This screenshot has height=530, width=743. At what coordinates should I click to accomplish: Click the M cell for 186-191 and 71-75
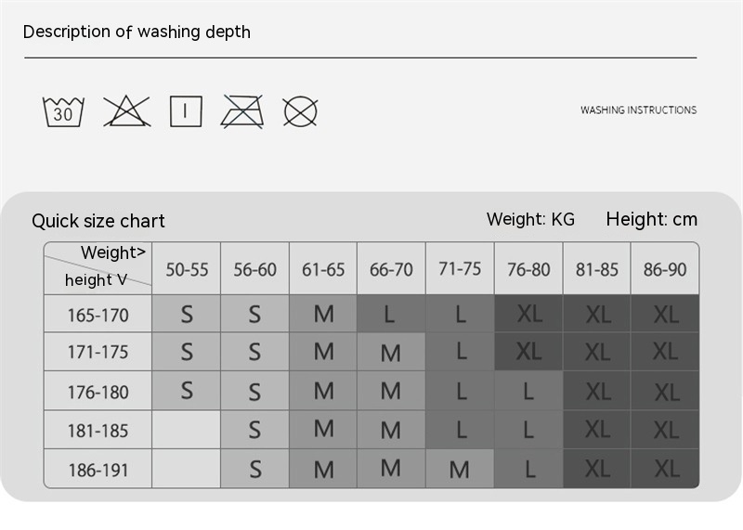pos(460,469)
